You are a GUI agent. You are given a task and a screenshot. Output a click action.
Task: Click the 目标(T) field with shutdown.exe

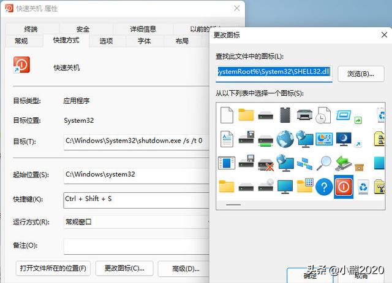pyautogui.click(x=137, y=142)
